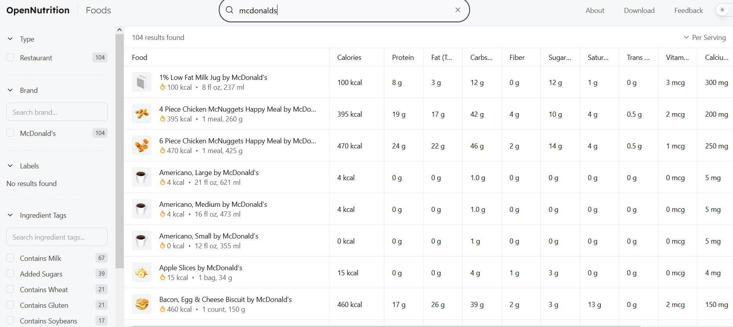733x327 pixels.
Task: Sort by the Trans fat column header
Action: pyautogui.click(x=638, y=57)
